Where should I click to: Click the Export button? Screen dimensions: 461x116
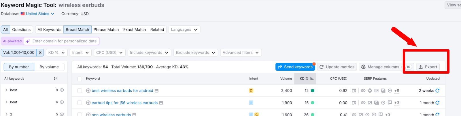(x=428, y=67)
